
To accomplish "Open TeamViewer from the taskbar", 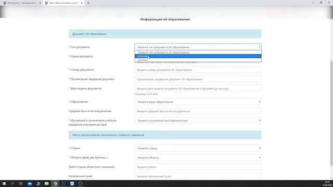I will 72,183.
